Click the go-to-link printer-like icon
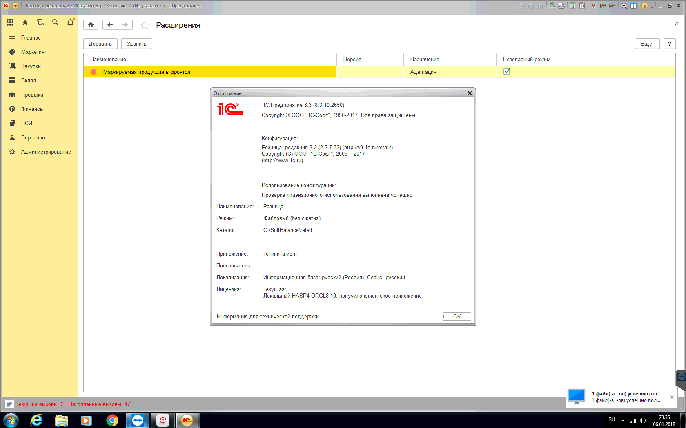 pyautogui.click(x=561, y=6)
